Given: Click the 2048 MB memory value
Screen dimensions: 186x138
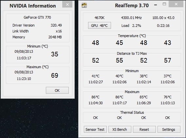Looking at the screenshot, I should (55, 37).
